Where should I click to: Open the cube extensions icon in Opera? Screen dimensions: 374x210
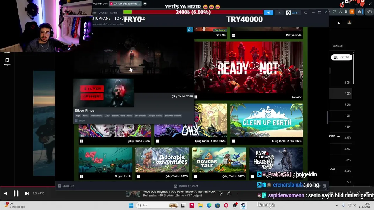(x=359, y=12)
